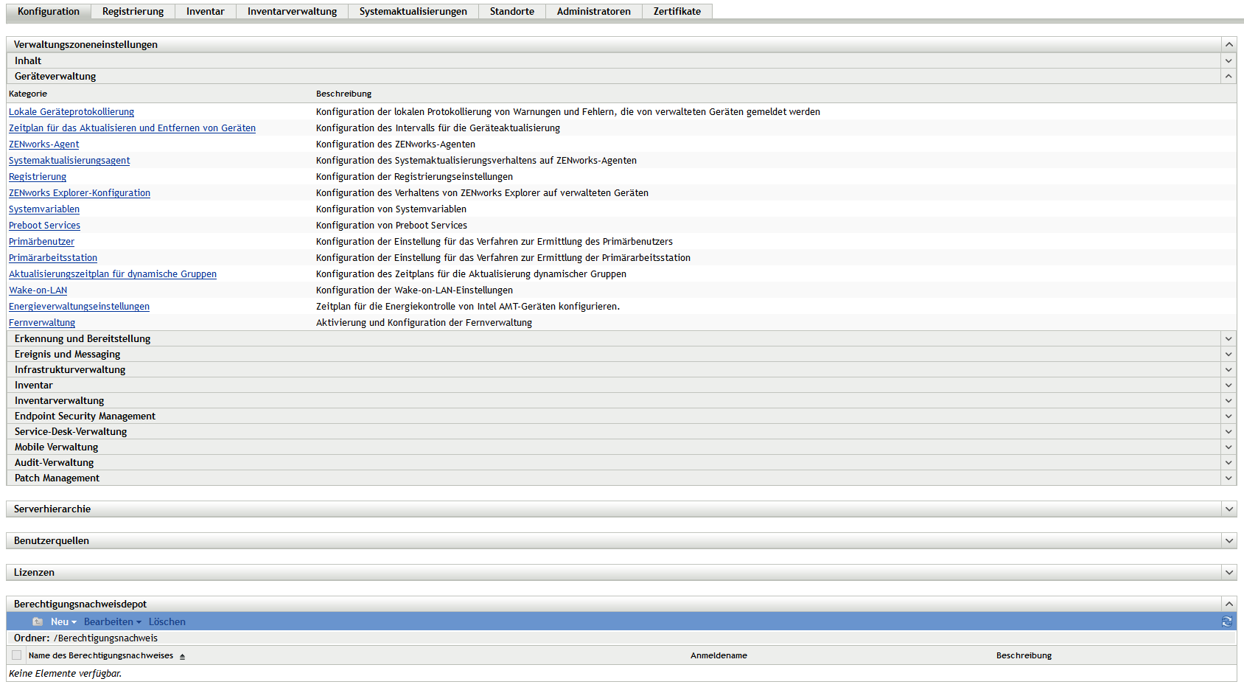This screenshot has height=690, width=1244.
Task: Open the Inventar tab at top
Action: coord(206,11)
